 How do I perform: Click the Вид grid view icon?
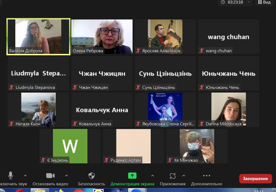[260, 2]
